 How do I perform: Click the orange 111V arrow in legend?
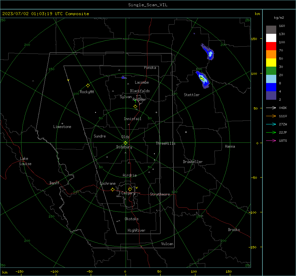click(271, 116)
